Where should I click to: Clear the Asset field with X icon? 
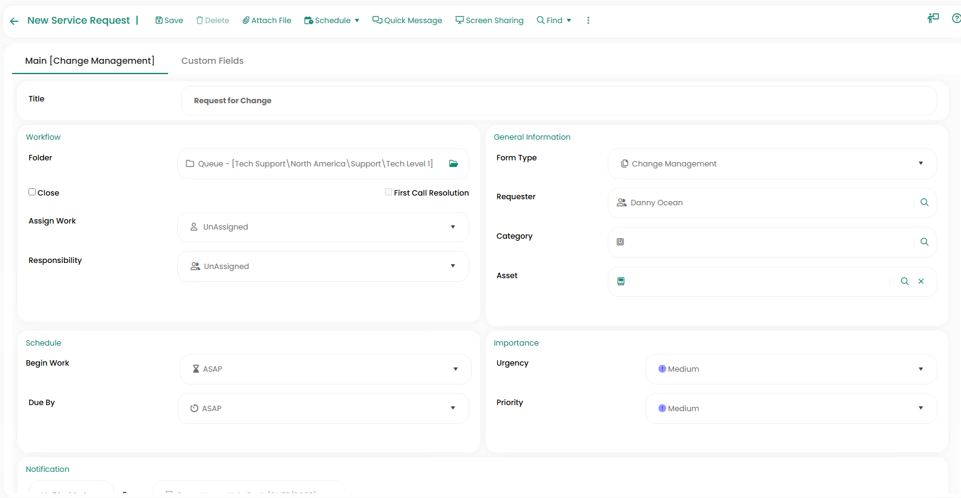point(921,281)
